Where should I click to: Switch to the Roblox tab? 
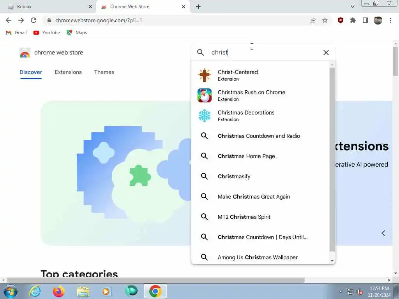click(48, 7)
